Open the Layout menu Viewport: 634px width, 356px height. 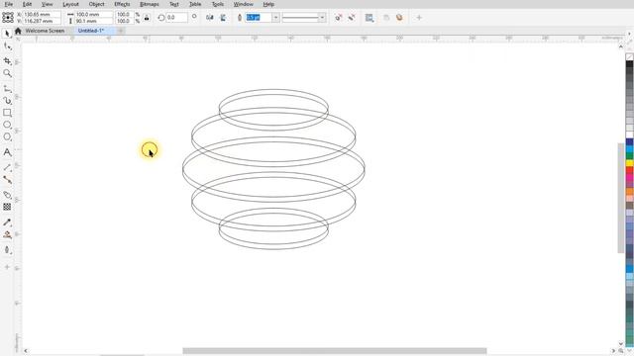tap(70, 4)
